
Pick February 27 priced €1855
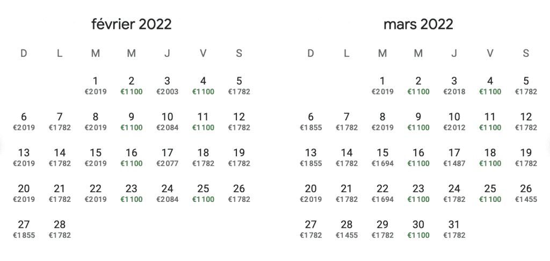tap(24, 229)
